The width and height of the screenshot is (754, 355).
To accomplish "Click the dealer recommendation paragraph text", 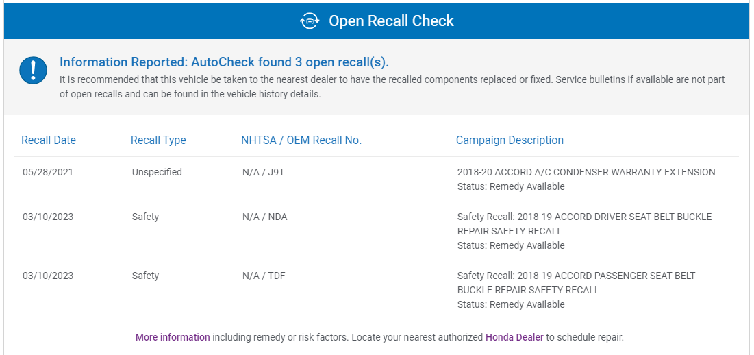I will [392, 87].
